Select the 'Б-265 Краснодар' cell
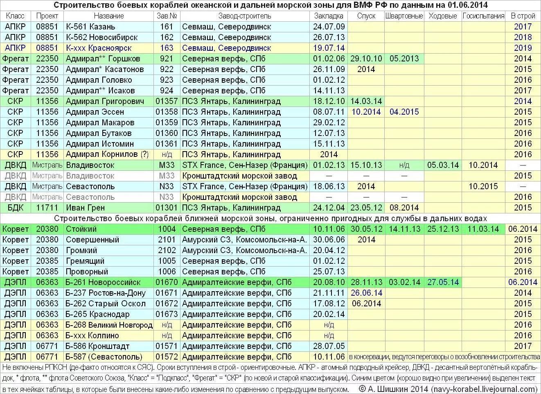Viewport: 541px width, 394px height. (109, 314)
